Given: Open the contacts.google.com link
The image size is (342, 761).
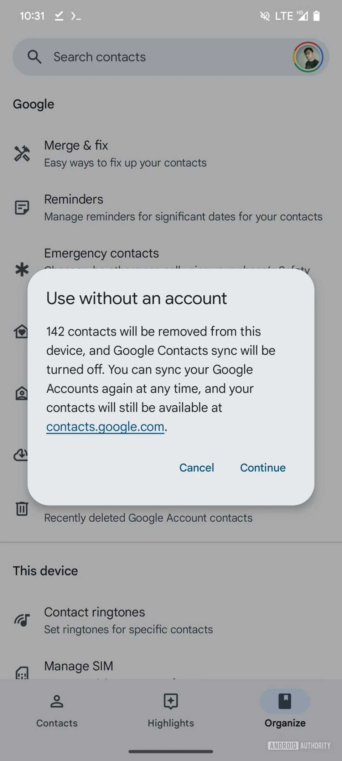Looking at the screenshot, I should (x=105, y=426).
